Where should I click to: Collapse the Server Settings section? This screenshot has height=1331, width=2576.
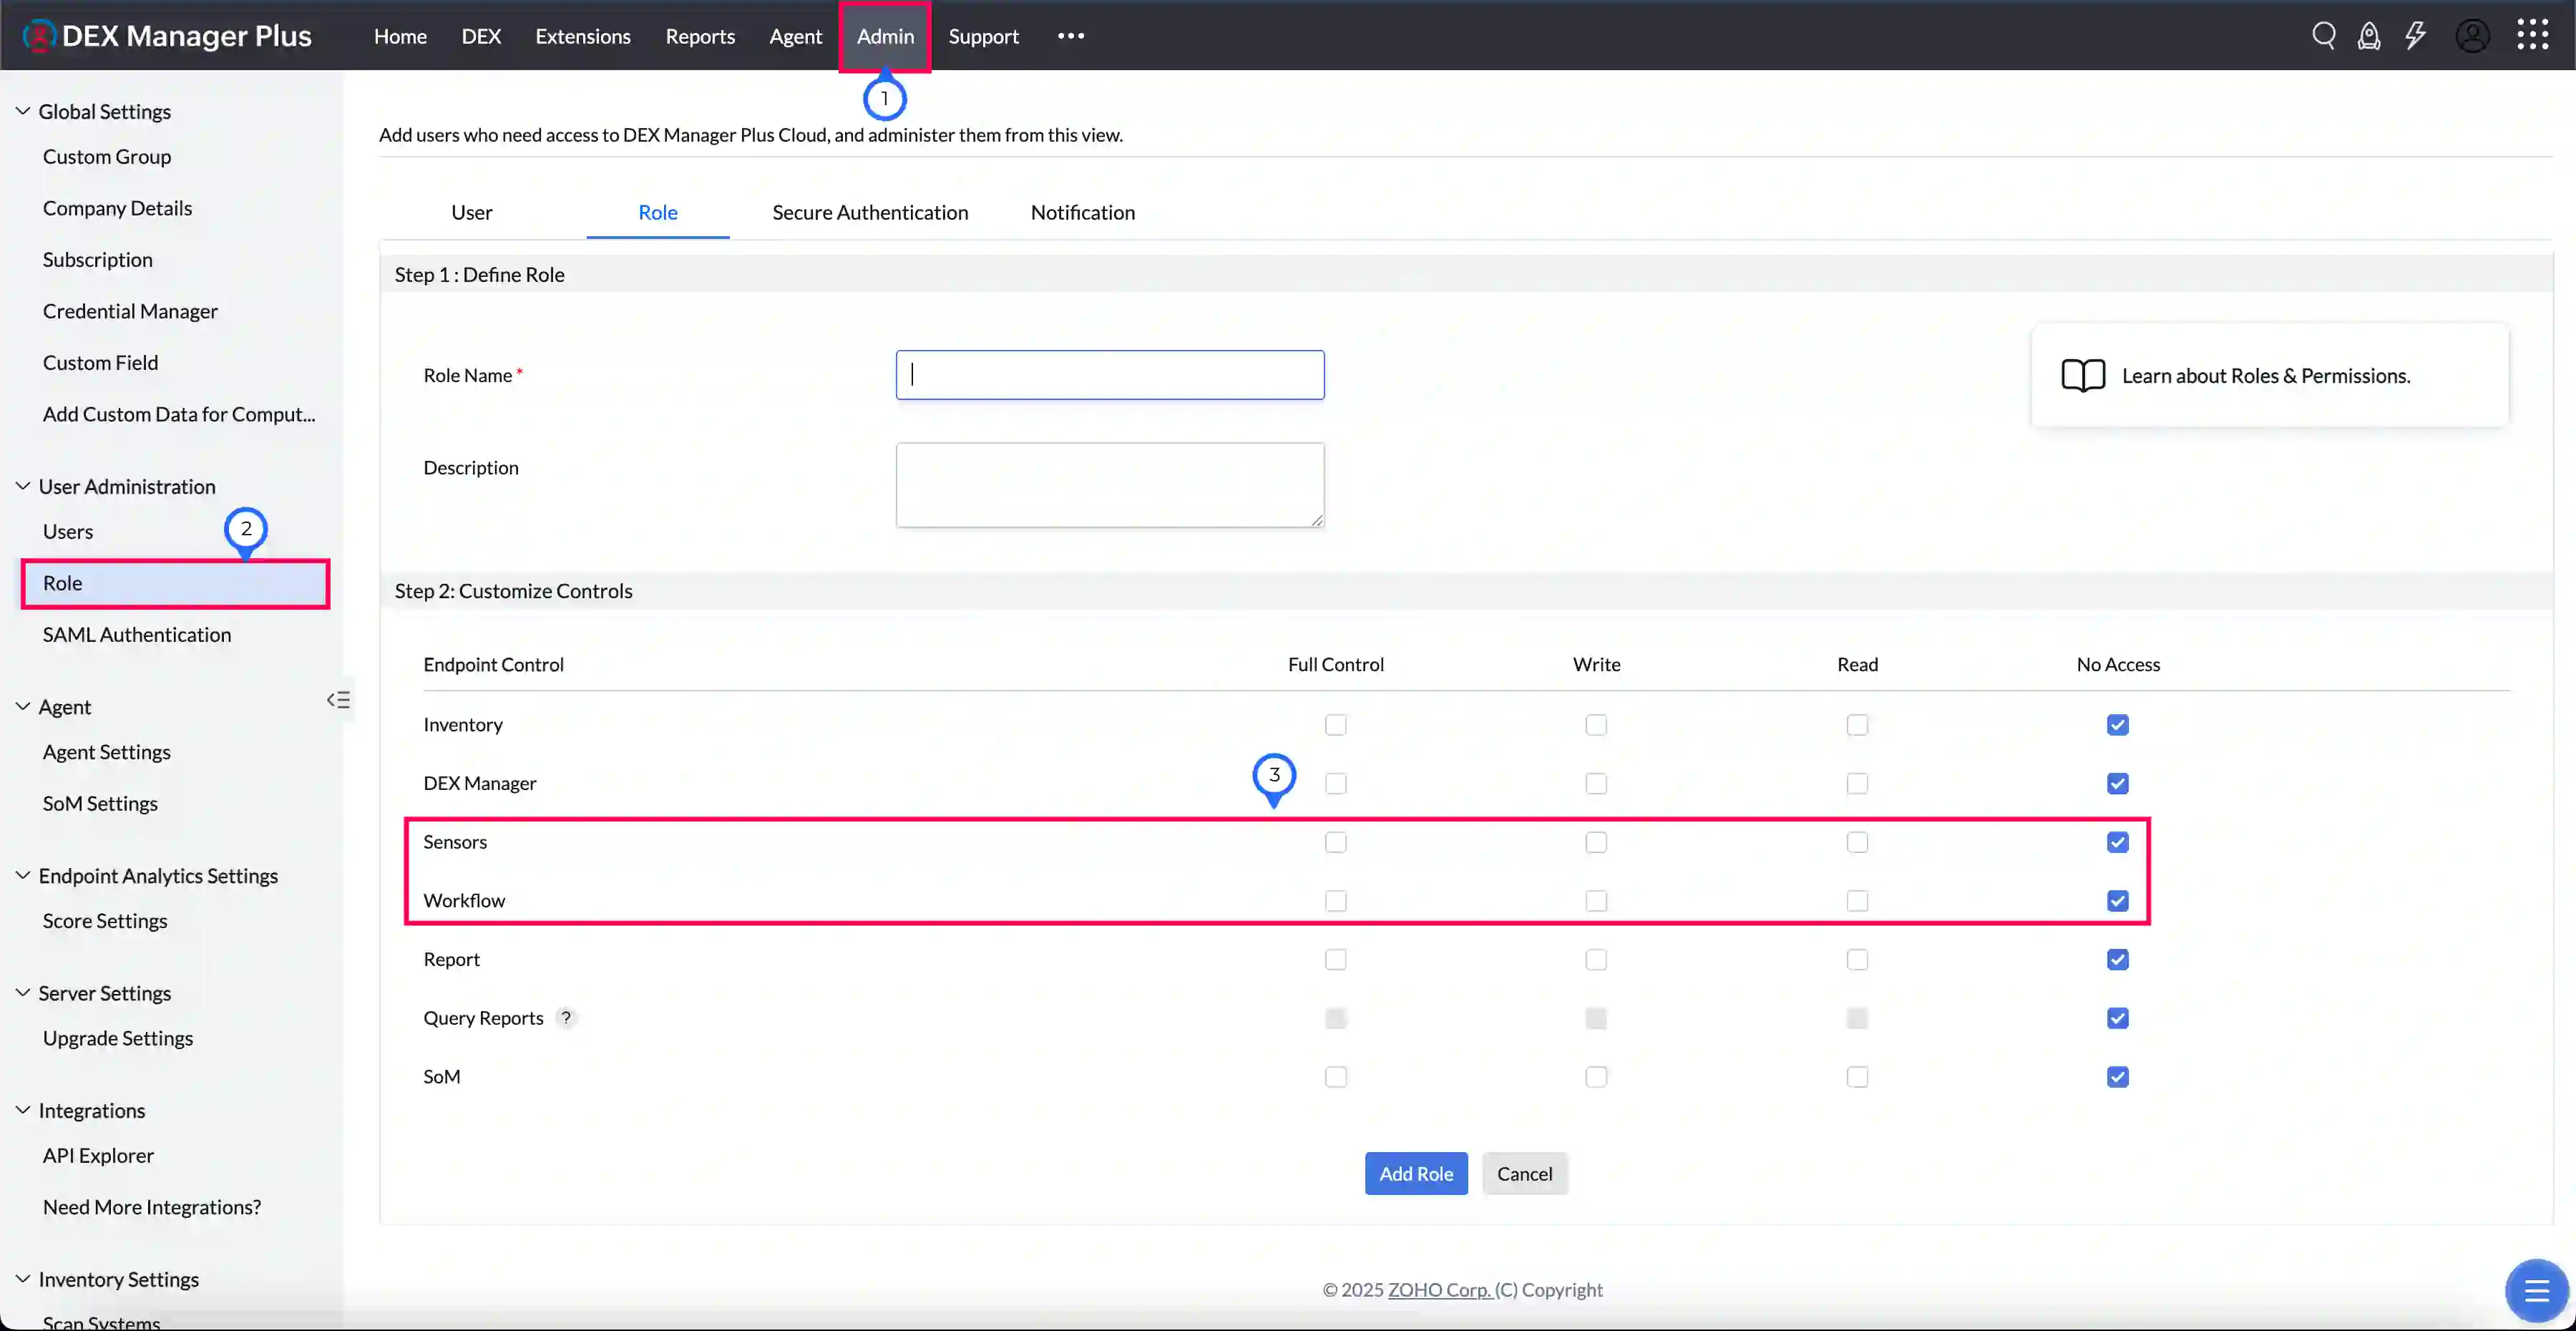(x=23, y=992)
